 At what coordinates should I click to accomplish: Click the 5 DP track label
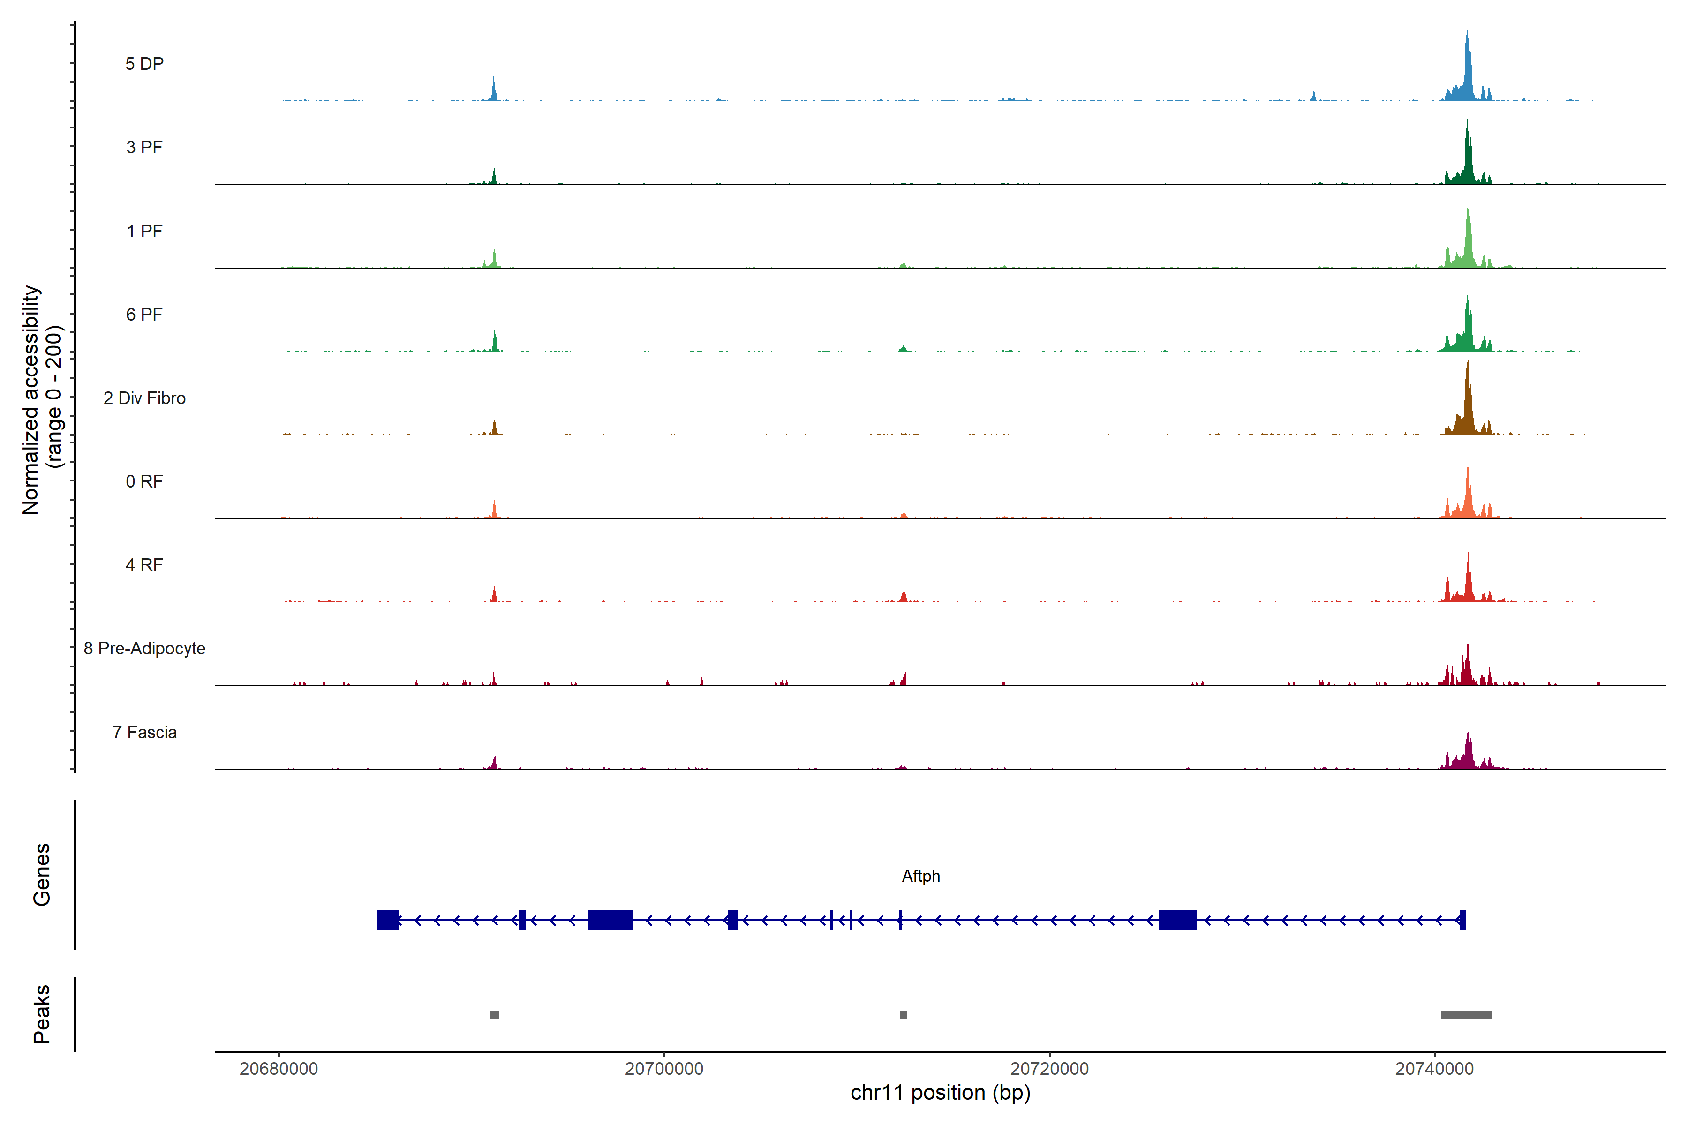pos(144,64)
